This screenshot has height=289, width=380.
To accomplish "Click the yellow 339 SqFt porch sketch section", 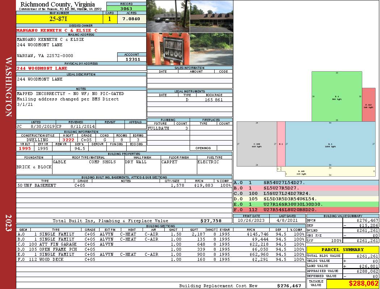I will pyautogui.click(x=330, y=172).
